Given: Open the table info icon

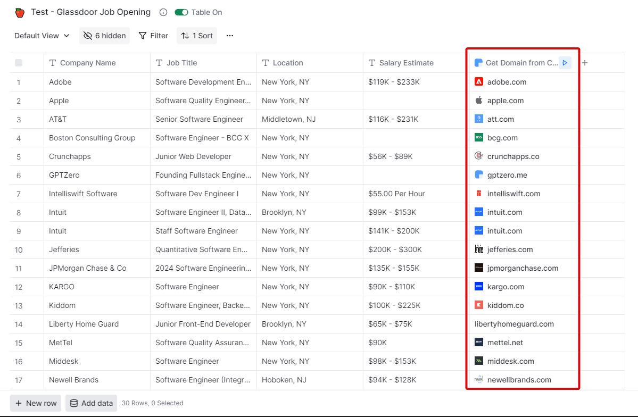Looking at the screenshot, I should pyautogui.click(x=163, y=12).
